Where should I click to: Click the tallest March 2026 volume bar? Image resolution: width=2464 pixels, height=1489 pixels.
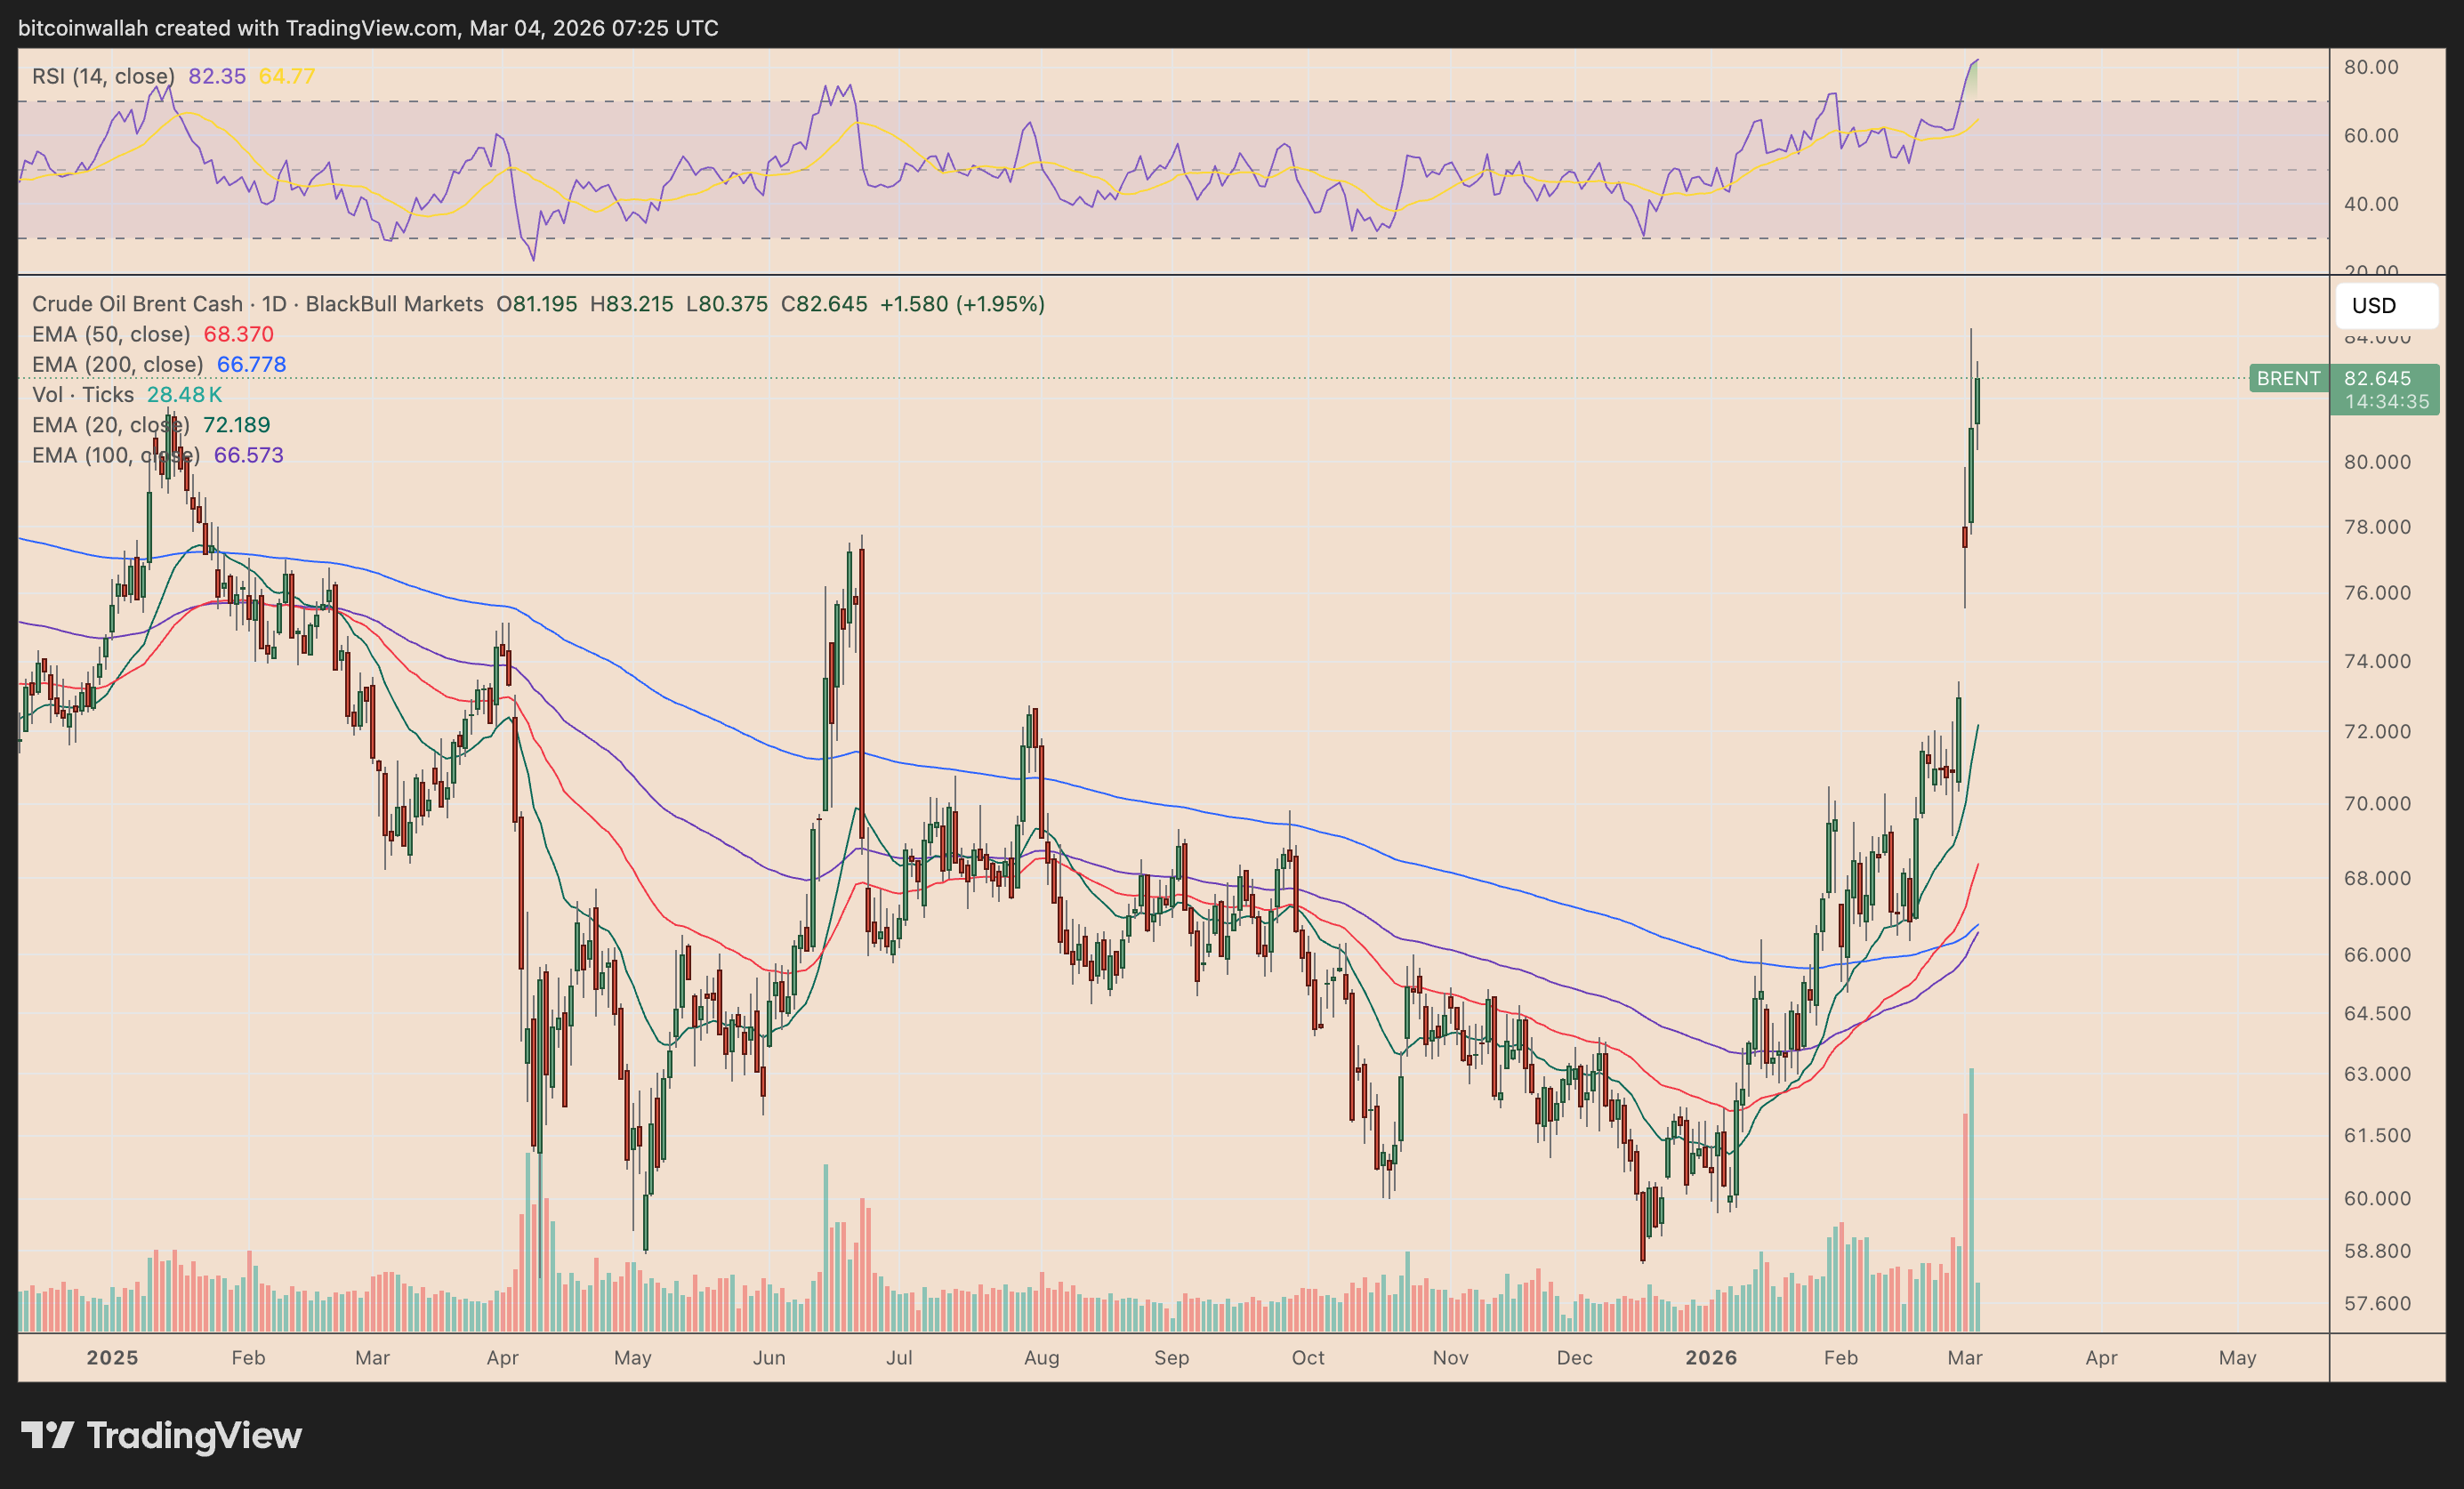tap(1972, 1200)
